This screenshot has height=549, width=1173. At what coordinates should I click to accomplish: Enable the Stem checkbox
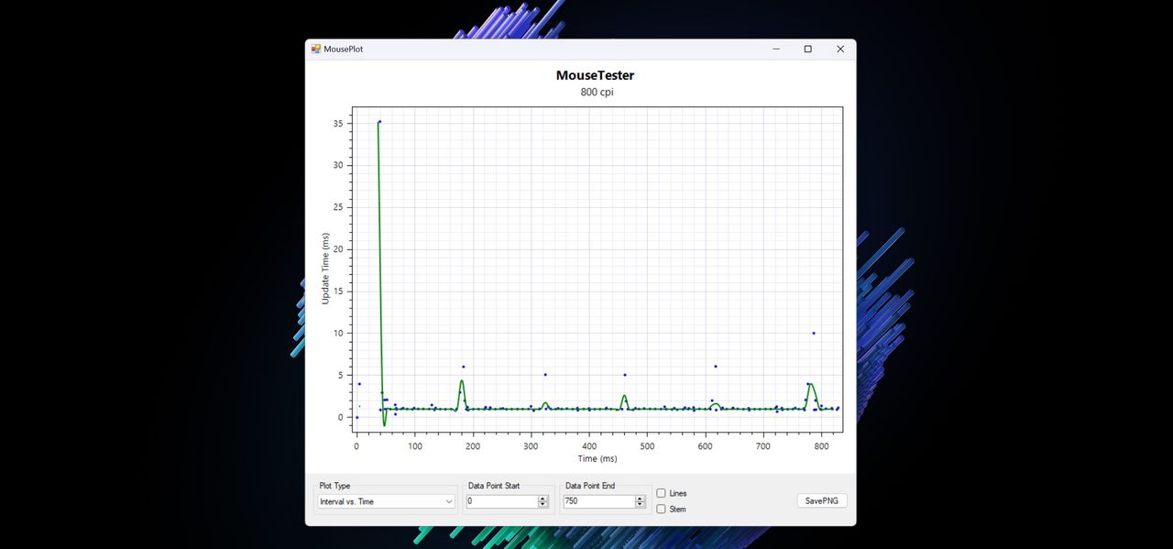661,509
